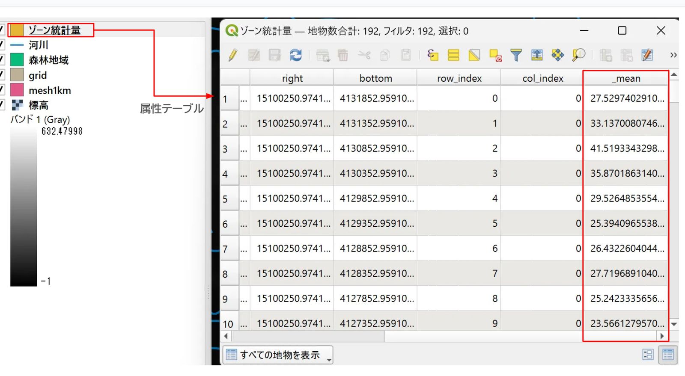This screenshot has height=376, width=685.
Task: Pan map to selected rows
Action: [558, 55]
